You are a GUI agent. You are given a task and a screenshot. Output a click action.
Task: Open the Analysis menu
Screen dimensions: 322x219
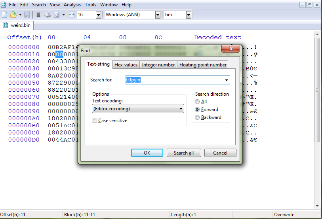coord(72,5)
